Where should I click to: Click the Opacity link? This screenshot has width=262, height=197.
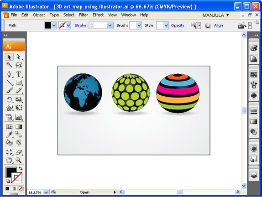pos(178,26)
